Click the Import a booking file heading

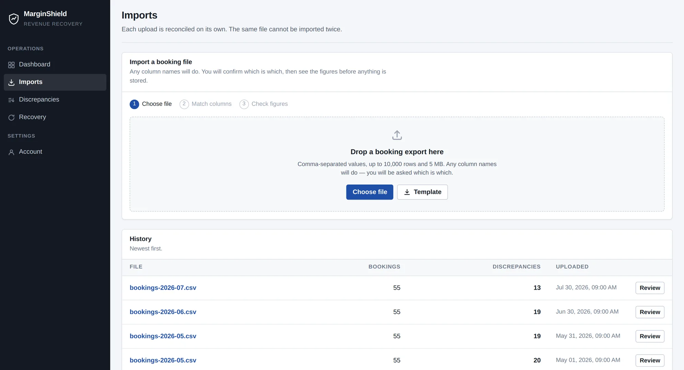(x=161, y=62)
